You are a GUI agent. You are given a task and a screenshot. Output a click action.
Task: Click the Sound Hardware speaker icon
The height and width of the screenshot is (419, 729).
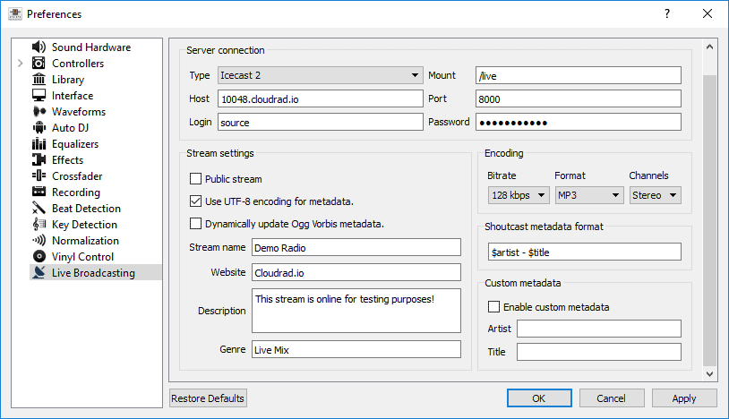click(39, 47)
